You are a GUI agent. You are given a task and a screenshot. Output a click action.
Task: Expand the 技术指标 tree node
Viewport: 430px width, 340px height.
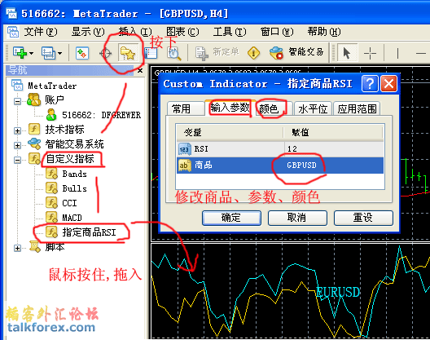pyautogui.click(x=17, y=130)
